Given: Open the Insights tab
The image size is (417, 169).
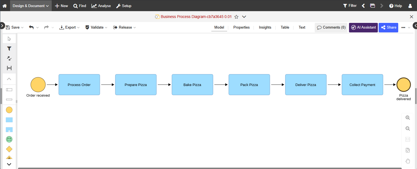Looking at the screenshot, I should coord(265,27).
